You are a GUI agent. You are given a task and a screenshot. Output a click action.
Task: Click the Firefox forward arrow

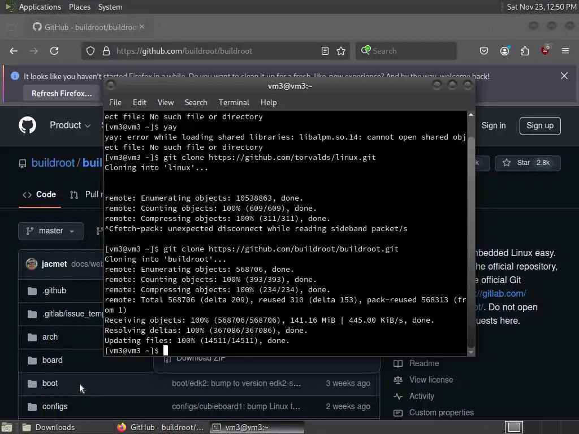(33, 51)
